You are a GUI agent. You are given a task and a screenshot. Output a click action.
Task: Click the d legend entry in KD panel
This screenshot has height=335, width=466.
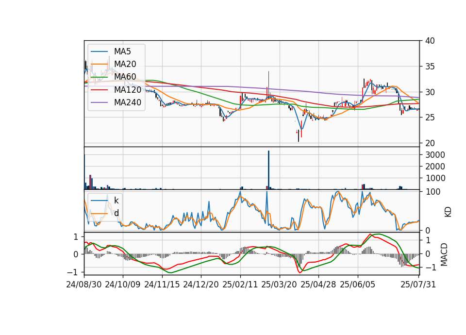click(116, 213)
